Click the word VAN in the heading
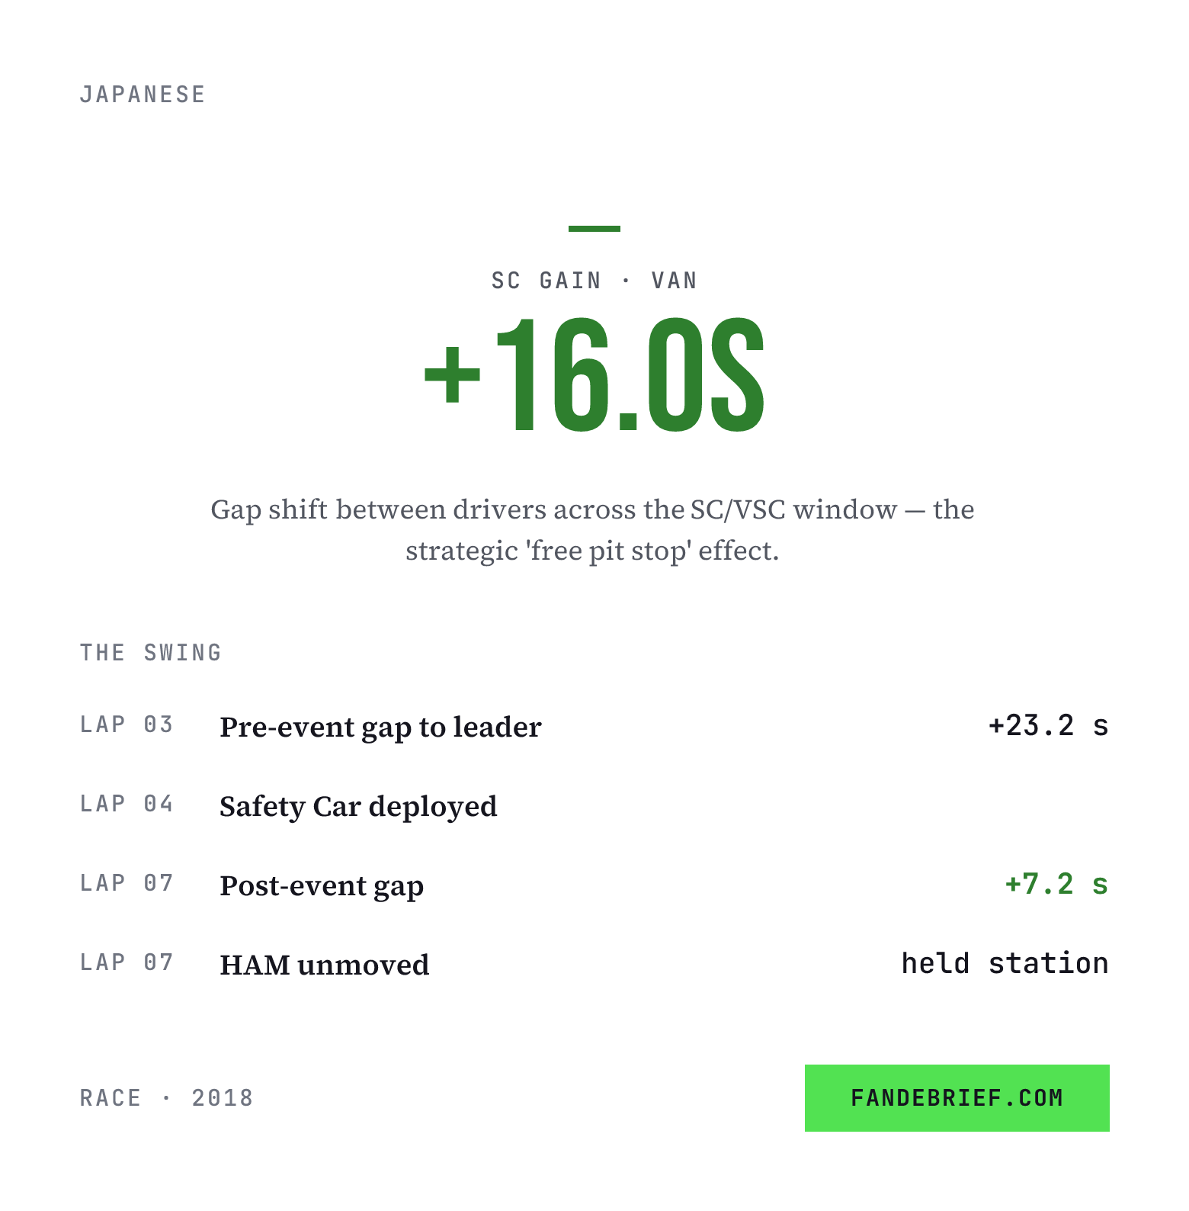Screen dimensions: 1189x1211 point(675,281)
